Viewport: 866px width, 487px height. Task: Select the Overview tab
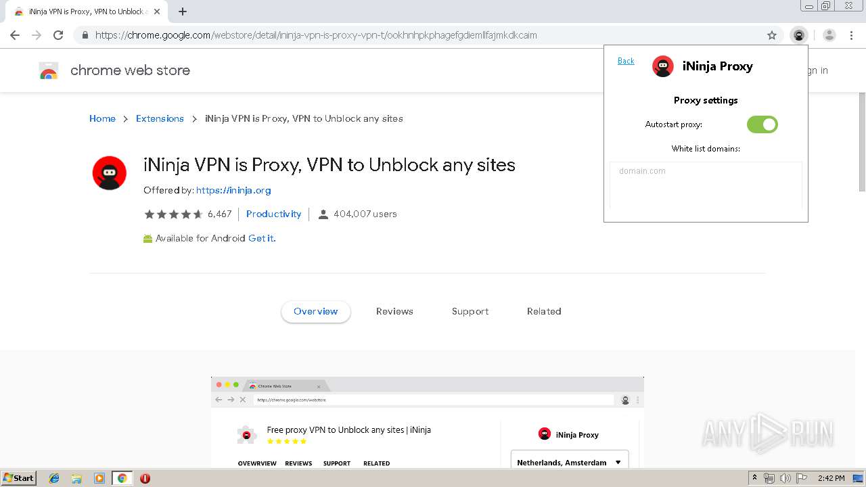tap(316, 312)
